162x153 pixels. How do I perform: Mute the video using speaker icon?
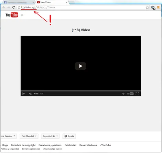coord(30,94)
